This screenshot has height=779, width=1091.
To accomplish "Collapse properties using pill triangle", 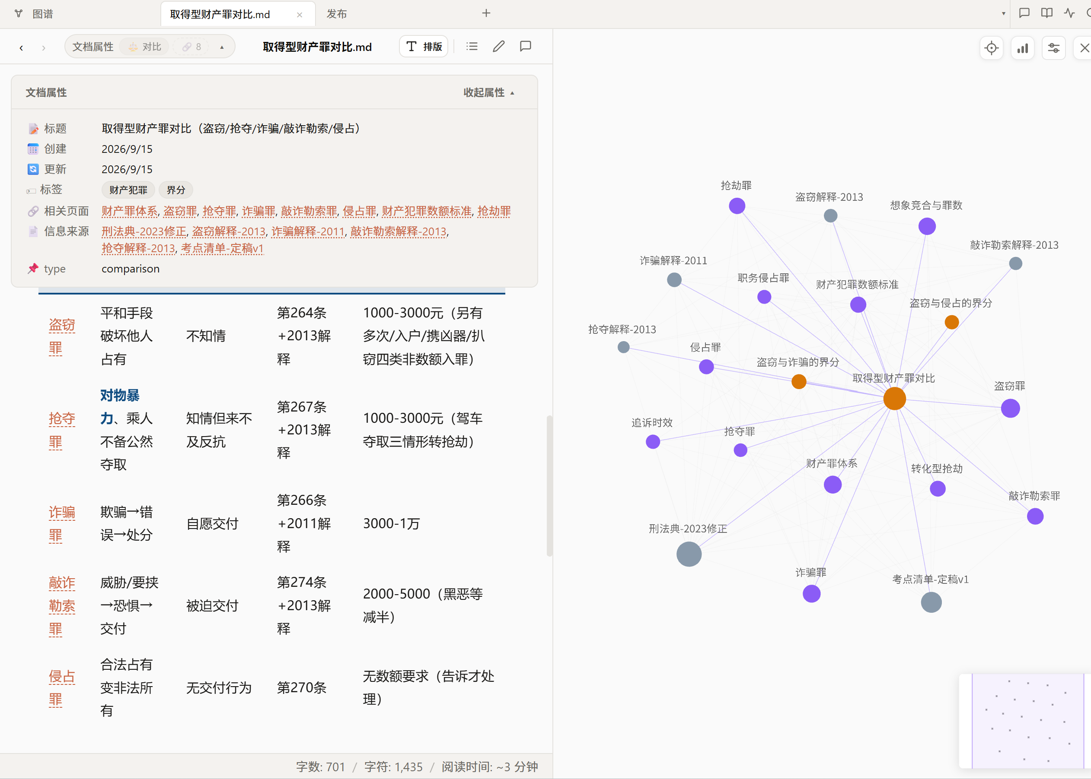I will [222, 47].
